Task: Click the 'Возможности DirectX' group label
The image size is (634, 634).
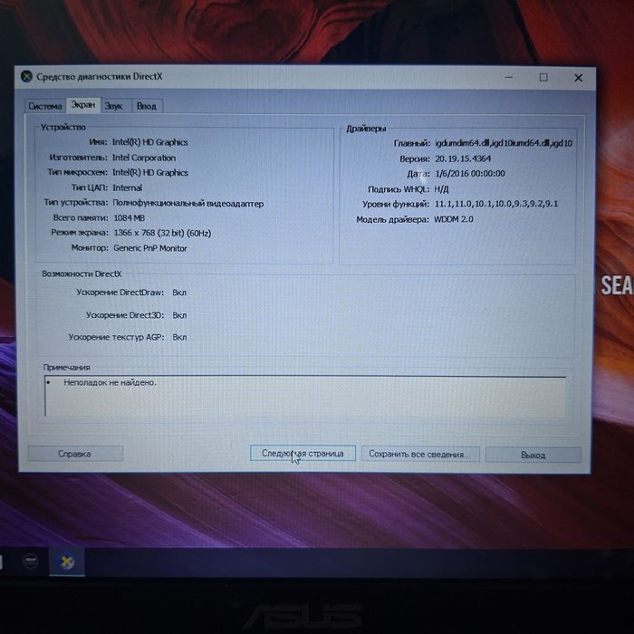Action: coord(82,274)
